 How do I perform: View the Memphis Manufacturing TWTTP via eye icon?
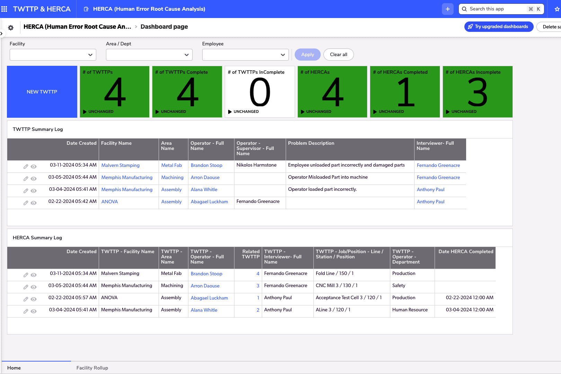[34, 178]
